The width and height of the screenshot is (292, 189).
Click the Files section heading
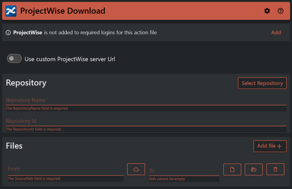[x=14, y=146]
